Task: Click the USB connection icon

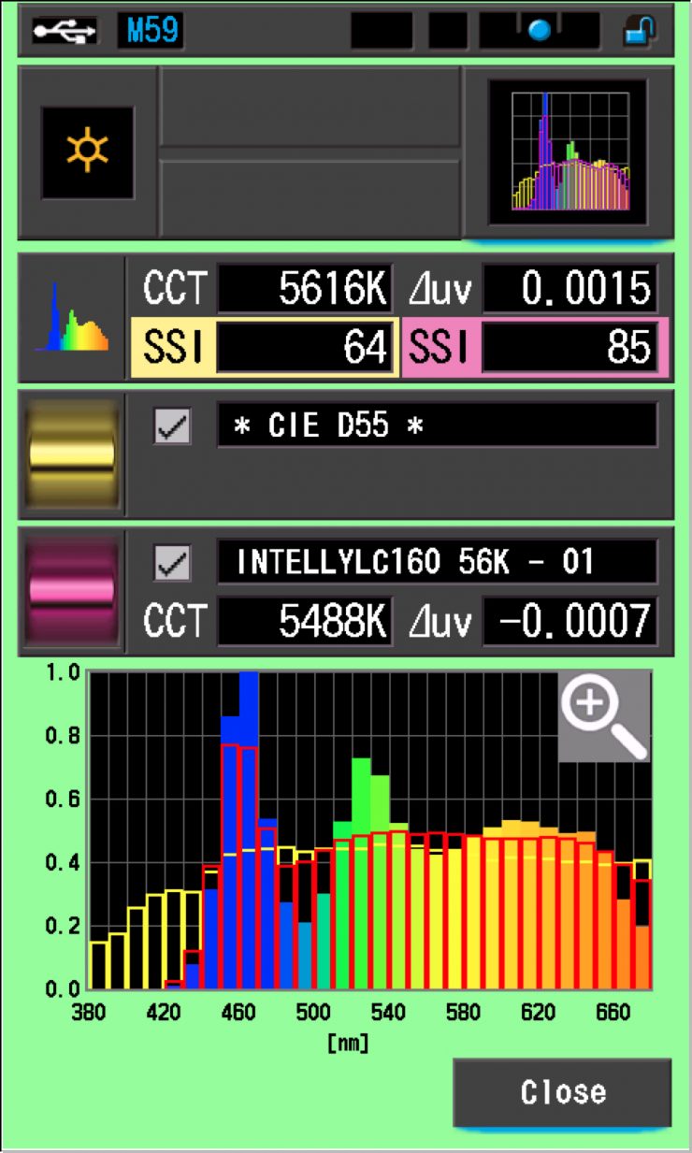Action: [x=64, y=32]
